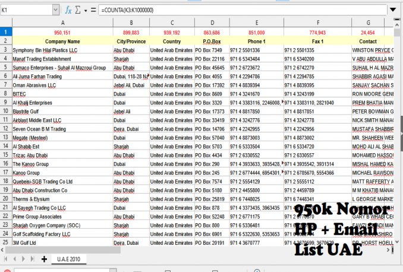Add a new sheet with plus icon
This screenshot has height=272, width=403.
44,260
